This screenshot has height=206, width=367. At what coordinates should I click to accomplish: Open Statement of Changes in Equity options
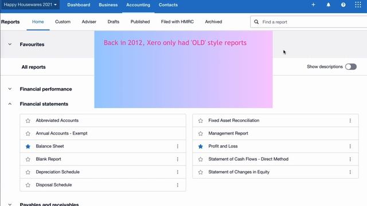(350, 172)
